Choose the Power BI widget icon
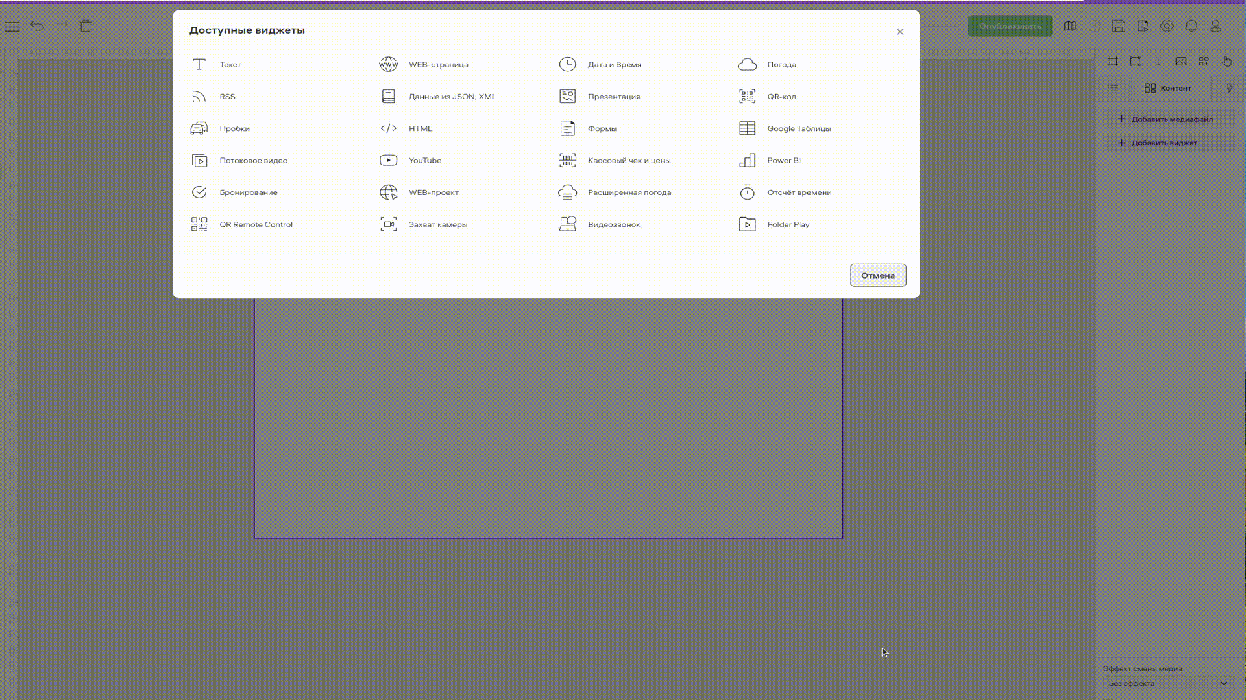The image size is (1246, 700). click(747, 160)
